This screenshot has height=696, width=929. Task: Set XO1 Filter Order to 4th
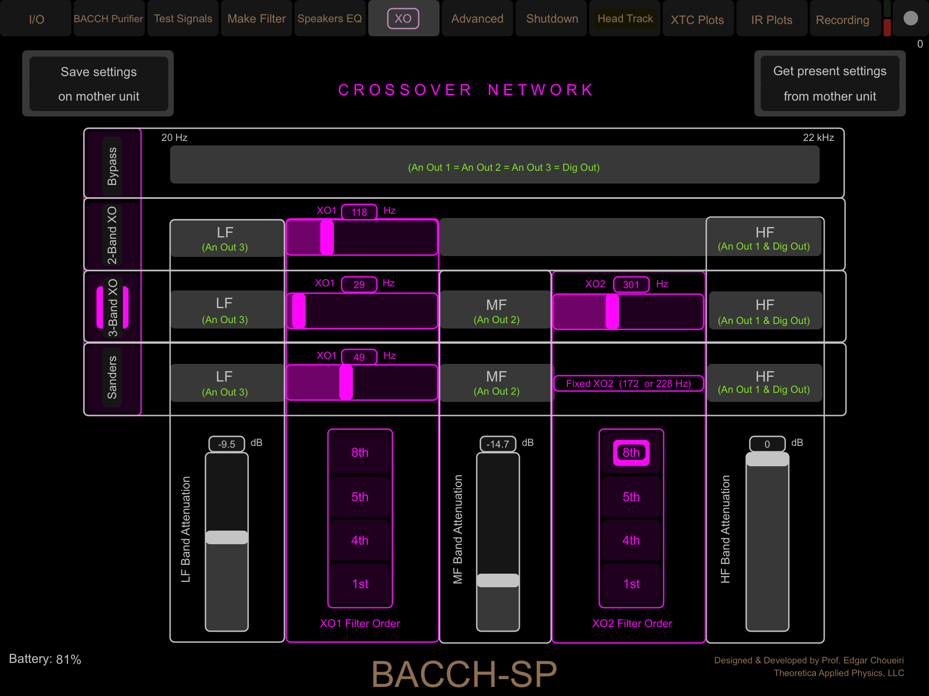coord(360,540)
